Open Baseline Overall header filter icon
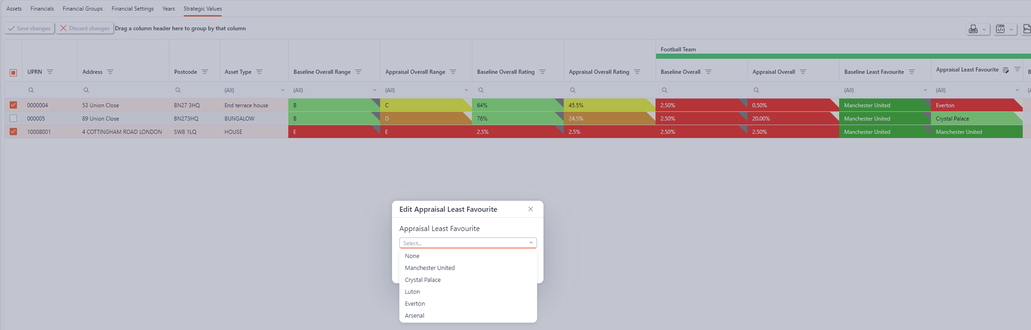 pyautogui.click(x=708, y=72)
